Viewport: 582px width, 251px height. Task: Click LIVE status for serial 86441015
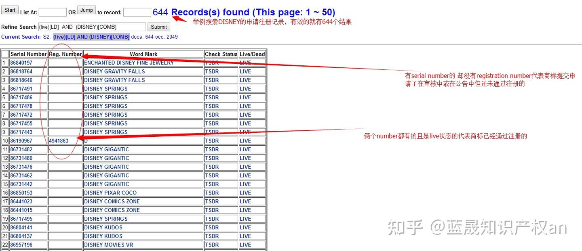[x=245, y=210]
